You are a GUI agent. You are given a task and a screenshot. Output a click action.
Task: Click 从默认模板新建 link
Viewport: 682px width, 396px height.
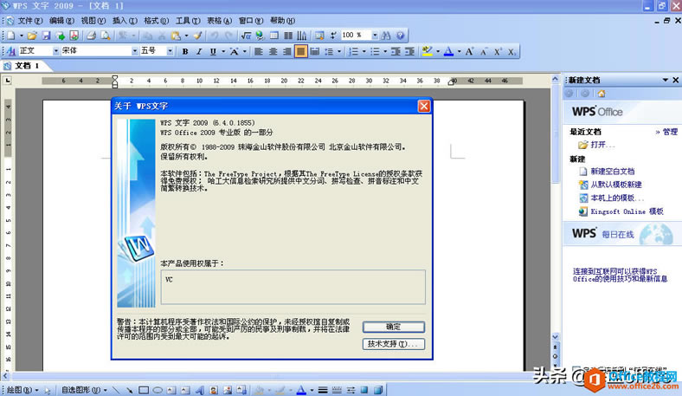pos(616,185)
